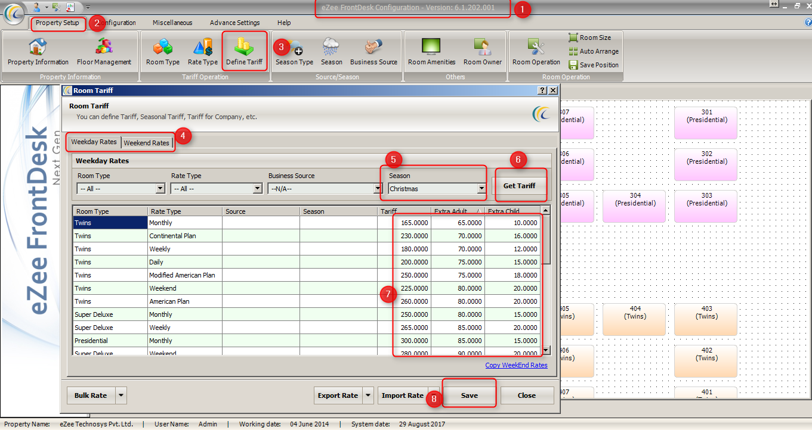Select room 304 (Presidential) in layout
812x430 pixels.
635,206
